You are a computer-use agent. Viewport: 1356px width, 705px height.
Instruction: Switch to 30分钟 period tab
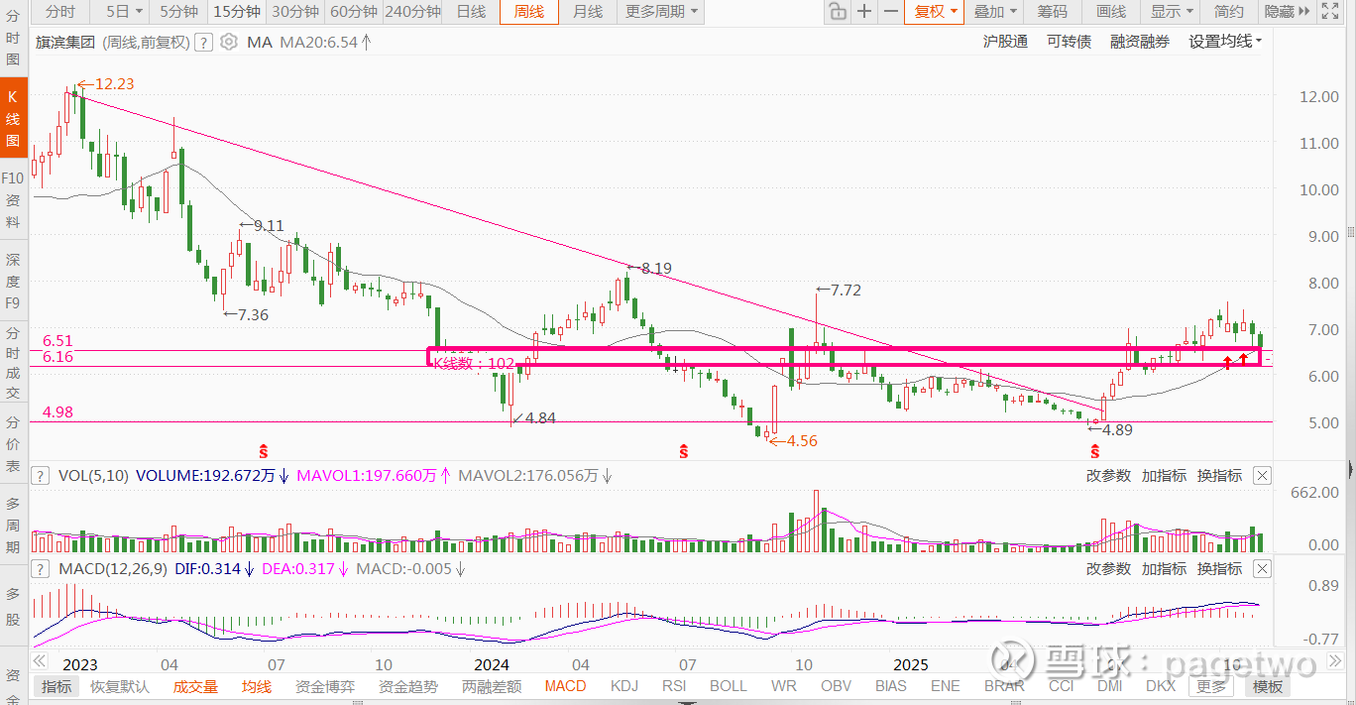click(x=294, y=12)
